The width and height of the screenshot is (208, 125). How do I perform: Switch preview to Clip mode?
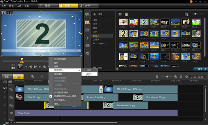13,68
